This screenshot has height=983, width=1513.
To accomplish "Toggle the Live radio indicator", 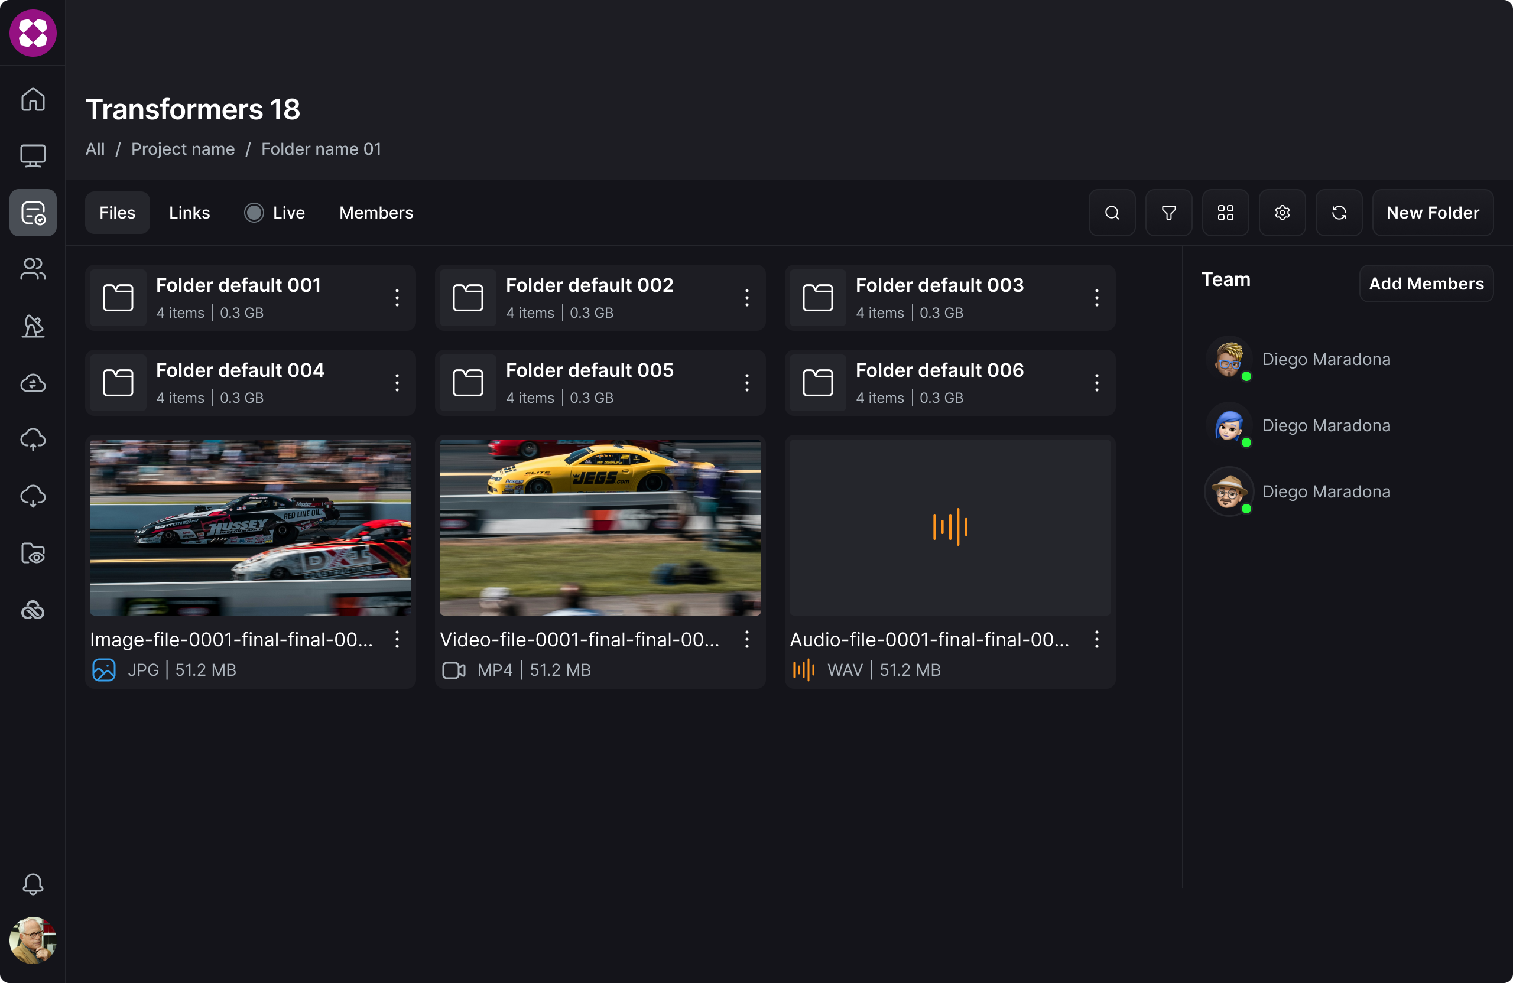I will click(x=254, y=213).
